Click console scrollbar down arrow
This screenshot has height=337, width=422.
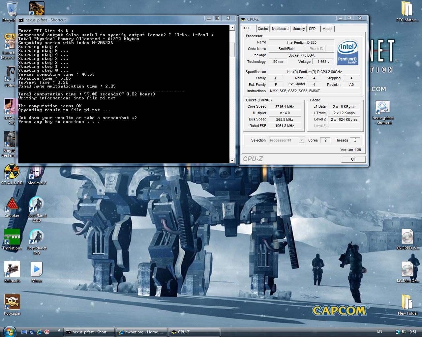(x=232, y=161)
